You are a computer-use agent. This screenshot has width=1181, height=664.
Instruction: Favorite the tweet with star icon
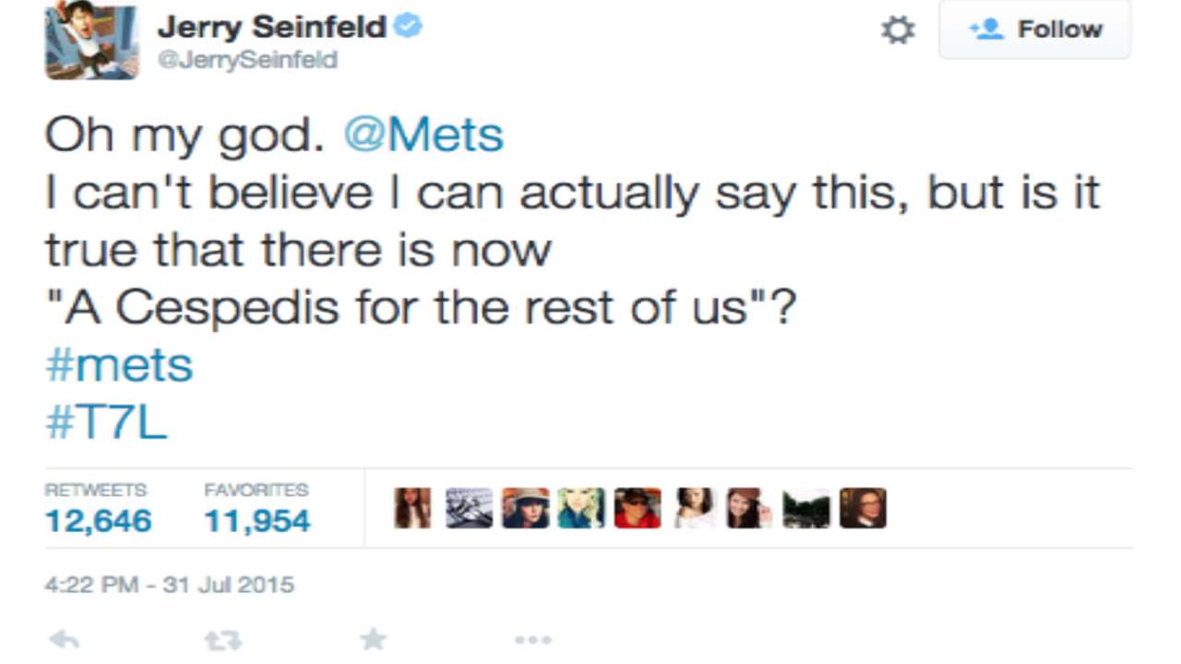(x=373, y=639)
